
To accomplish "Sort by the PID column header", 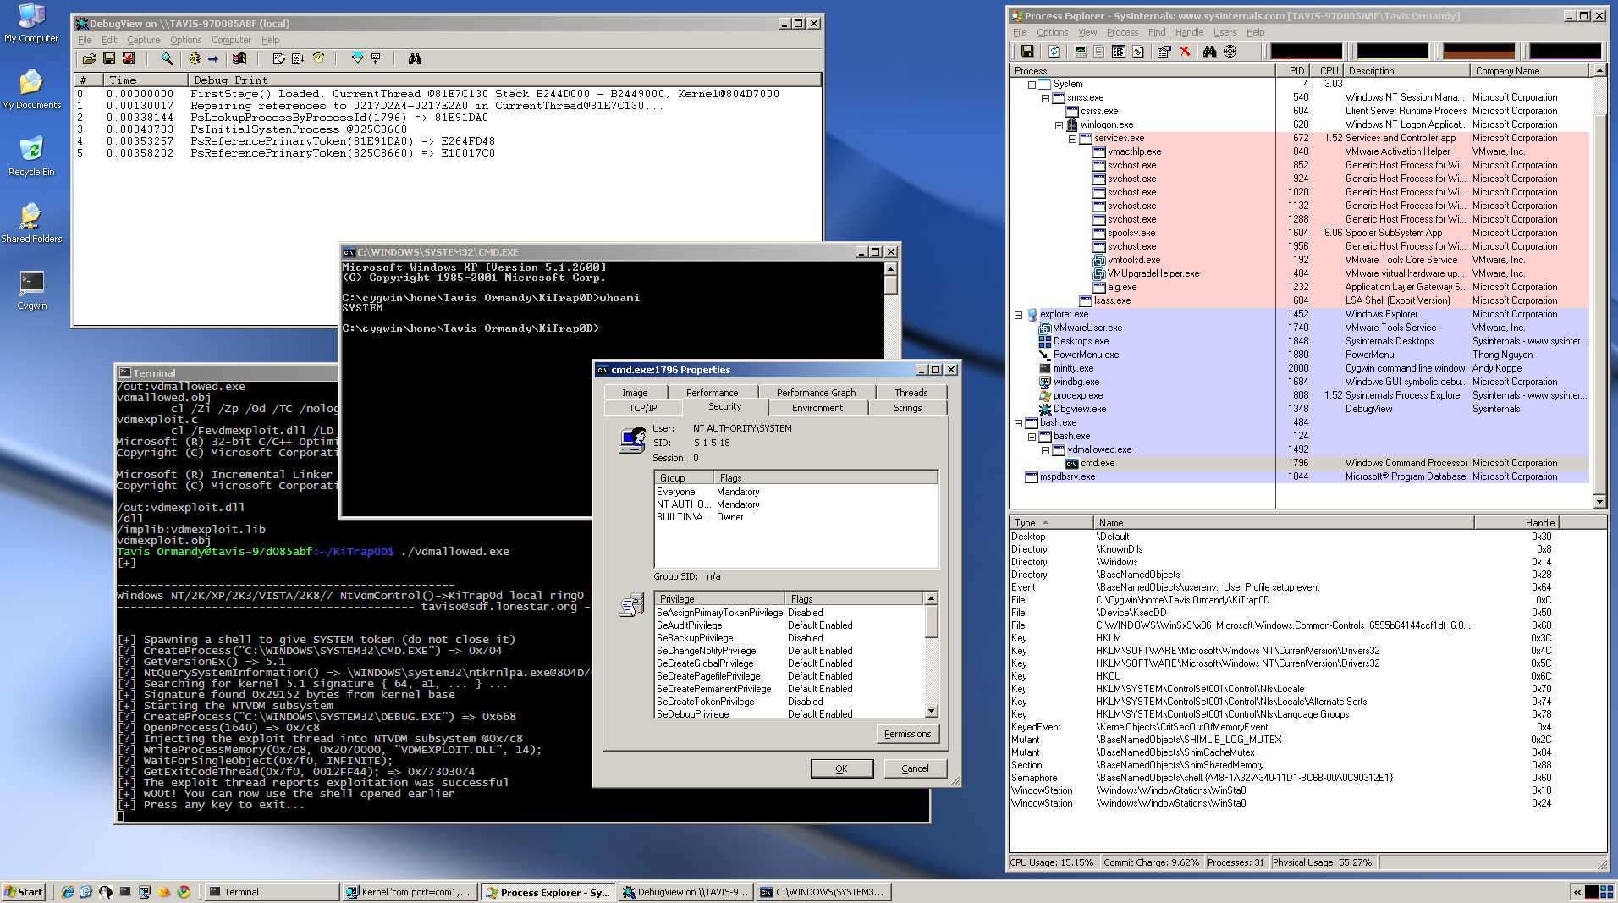I will (1293, 71).
